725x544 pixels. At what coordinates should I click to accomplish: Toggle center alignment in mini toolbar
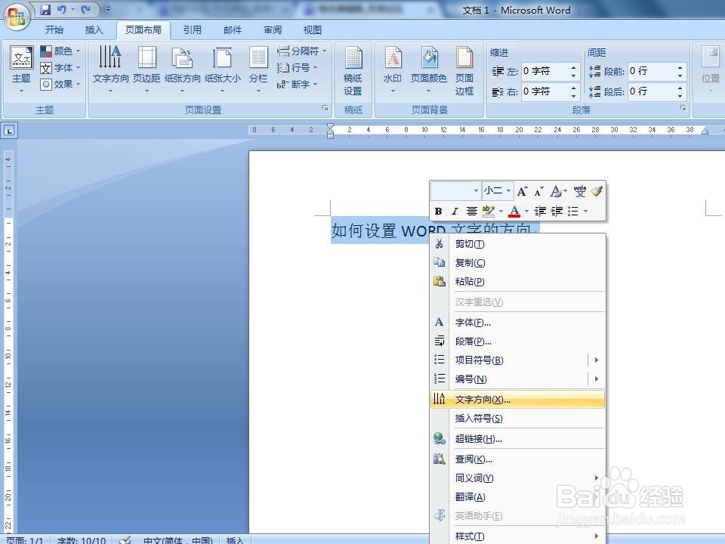click(471, 212)
